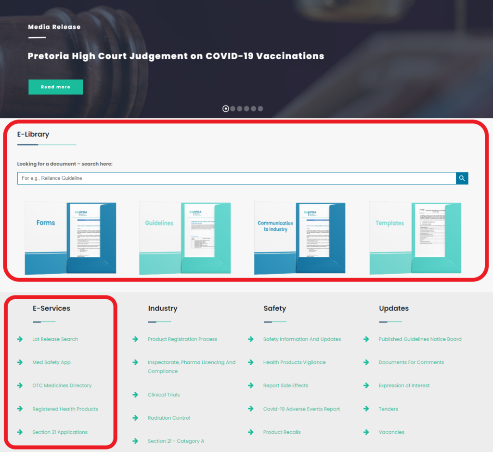Screen dimensions: 493x452
Task: Click arrow icon next to Product Recalls
Action: pyautogui.click(x=251, y=432)
